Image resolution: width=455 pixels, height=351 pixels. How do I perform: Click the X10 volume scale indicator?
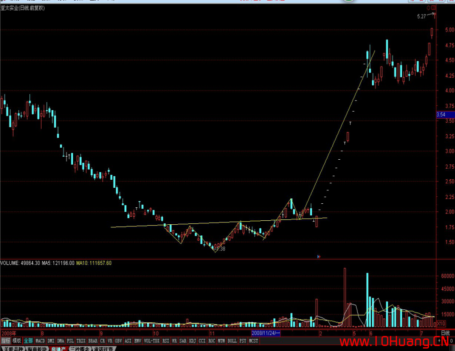pyautogui.click(x=441, y=323)
